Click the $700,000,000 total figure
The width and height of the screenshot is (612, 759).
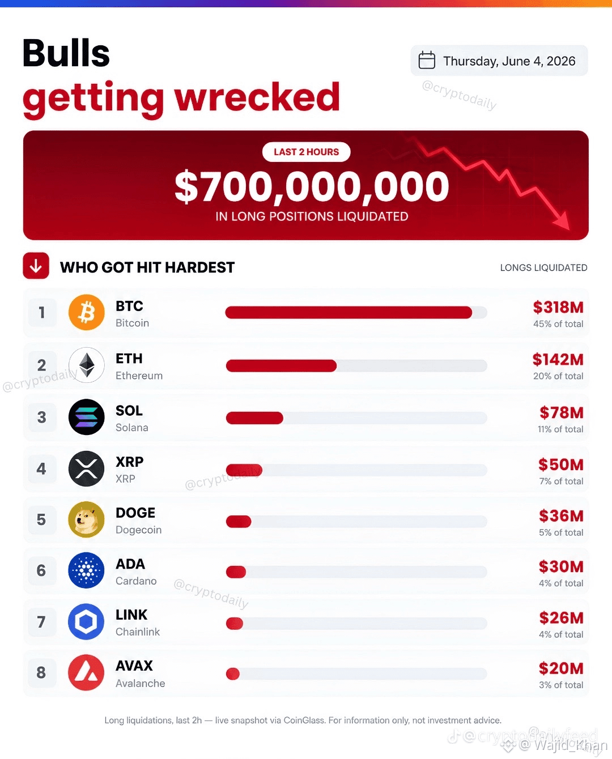(x=312, y=186)
